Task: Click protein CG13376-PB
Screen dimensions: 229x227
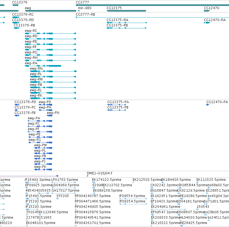Action: tap(17, 116)
